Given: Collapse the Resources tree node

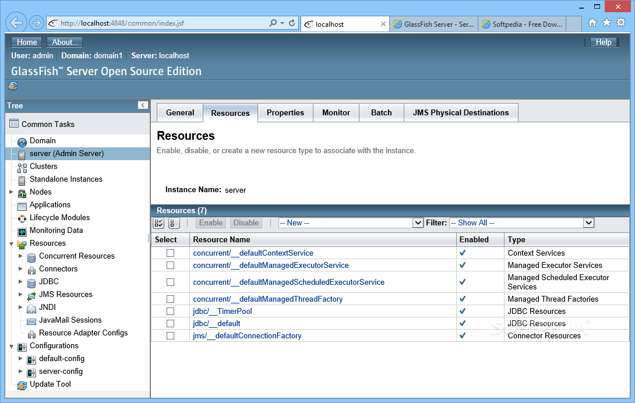Looking at the screenshot, I should pos(11,244).
